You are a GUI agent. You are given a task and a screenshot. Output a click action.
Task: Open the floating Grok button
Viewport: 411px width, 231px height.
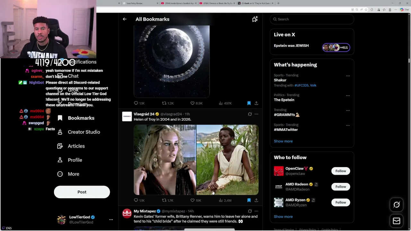pos(397,205)
